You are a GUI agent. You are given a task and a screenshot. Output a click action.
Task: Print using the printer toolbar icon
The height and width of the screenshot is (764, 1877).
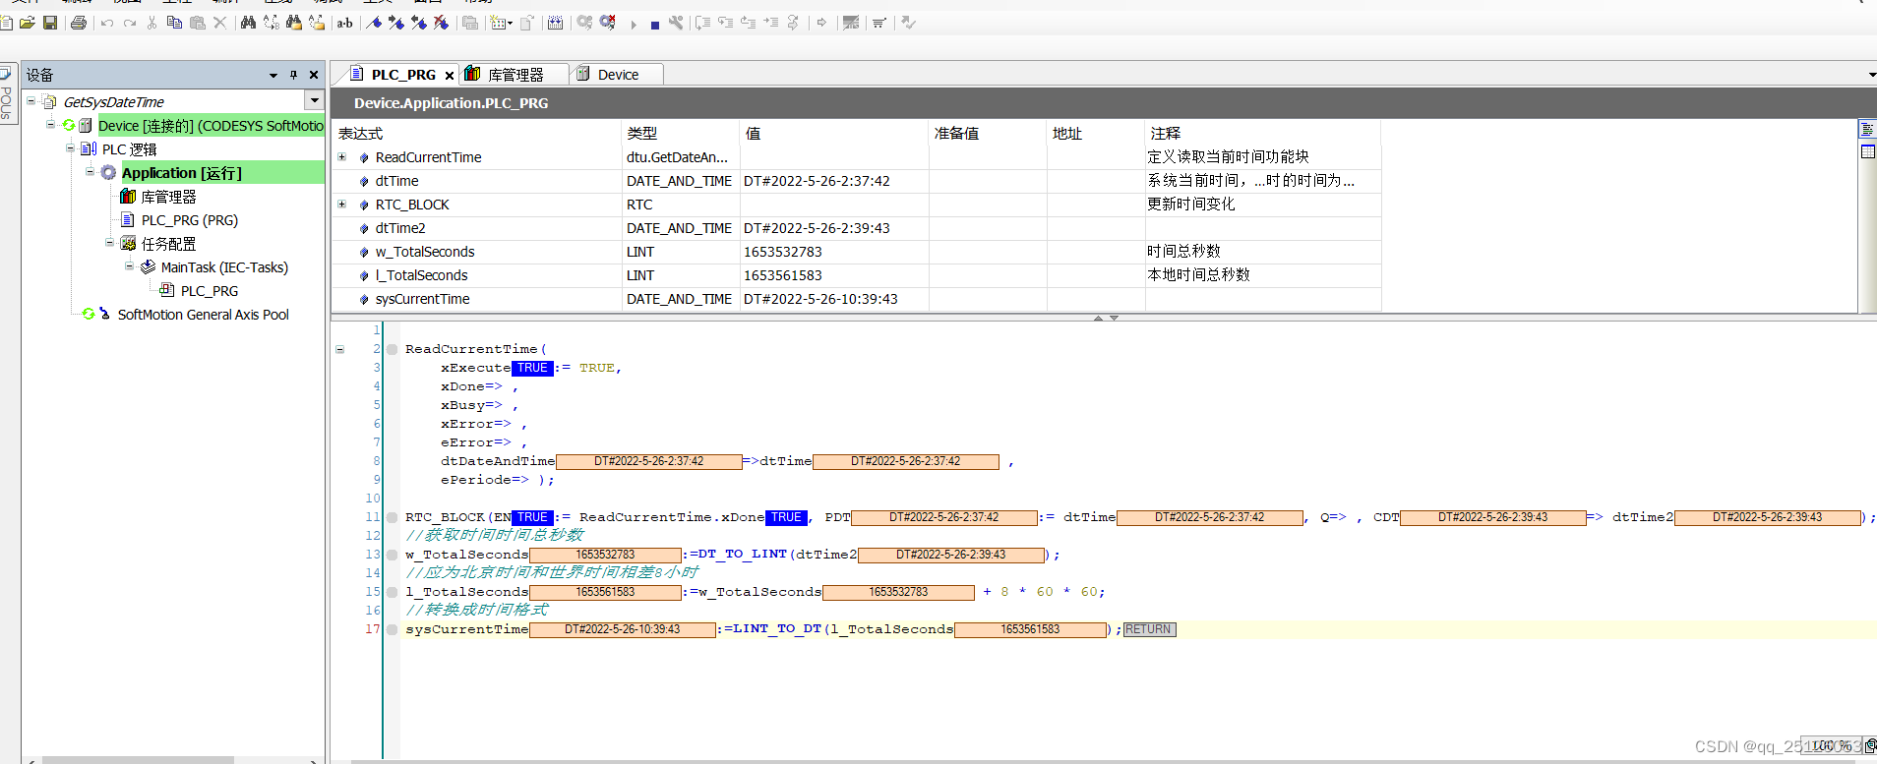click(79, 23)
